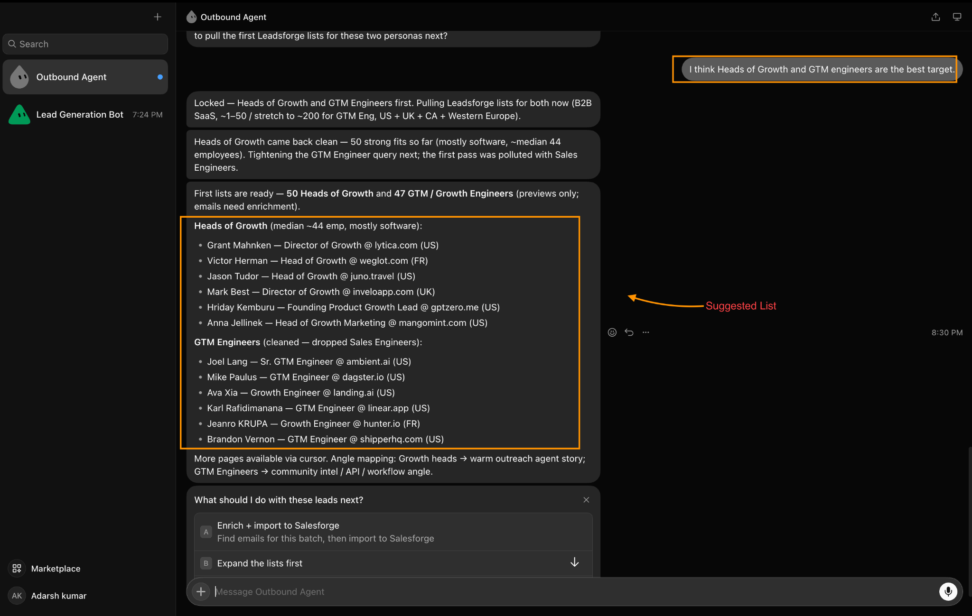Click the 'Heads of Growth' bold heading
Viewport: 972px width, 616px height.
pyautogui.click(x=231, y=226)
